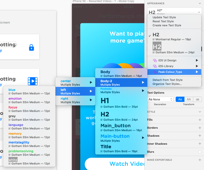Screen dimensions: 204x170
Task: Add a Border using the plus icon
Action: pos(200,128)
